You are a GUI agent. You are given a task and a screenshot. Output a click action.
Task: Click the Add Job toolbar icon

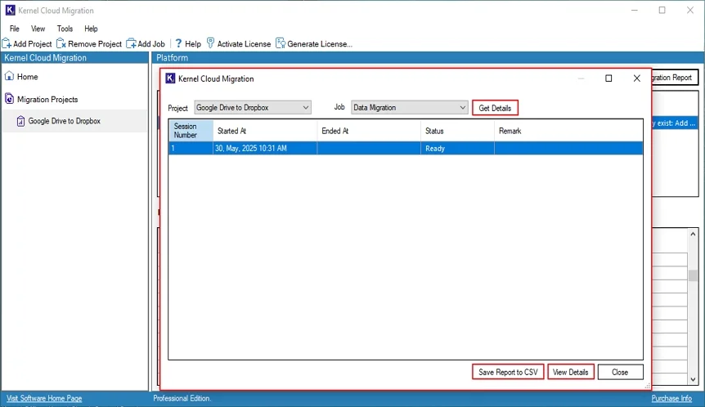[132, 43]
